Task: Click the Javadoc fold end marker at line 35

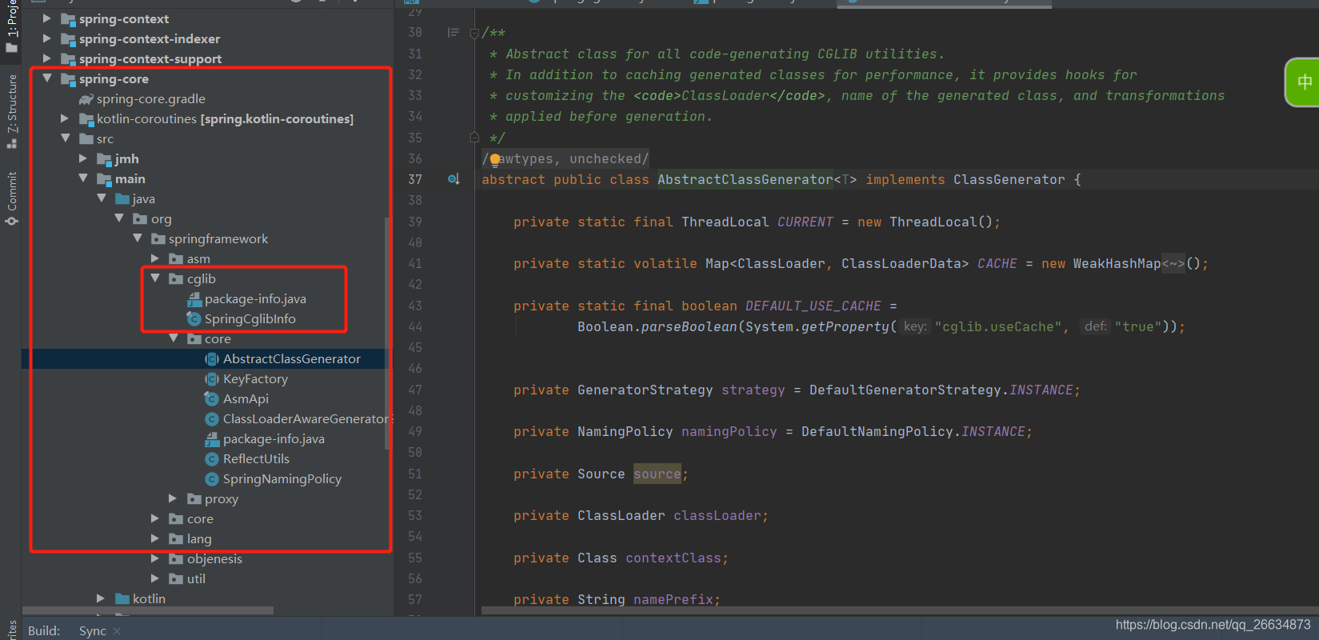Action: (474, 138)
